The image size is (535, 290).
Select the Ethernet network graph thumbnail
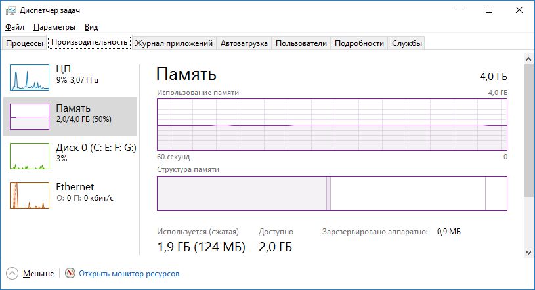click(x=30, y=195)
